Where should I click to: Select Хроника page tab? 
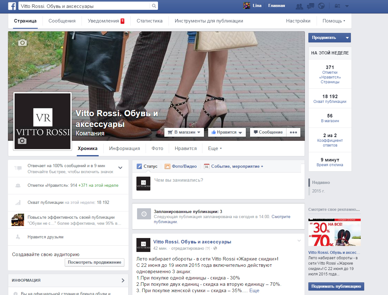click(x=88, y=148)
